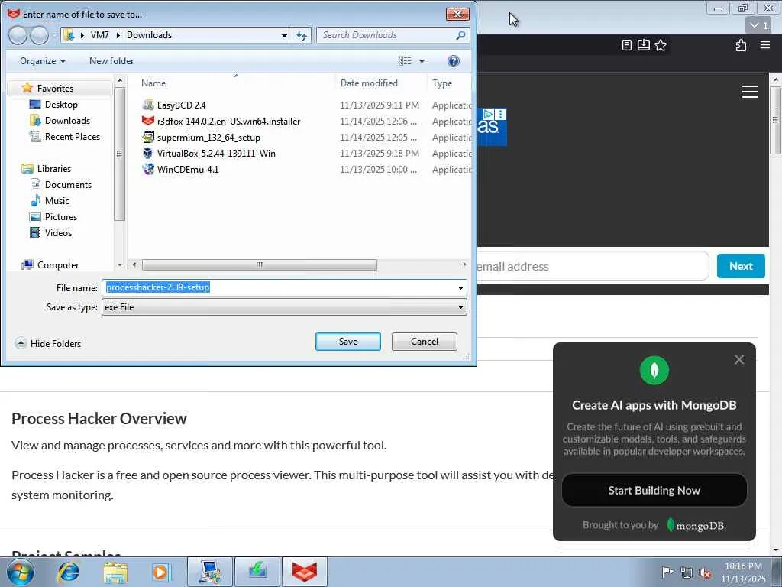Screen dimensions: 782x587
Task: Open Windows Media Player from taskbar
Action: tap(161, 572)
